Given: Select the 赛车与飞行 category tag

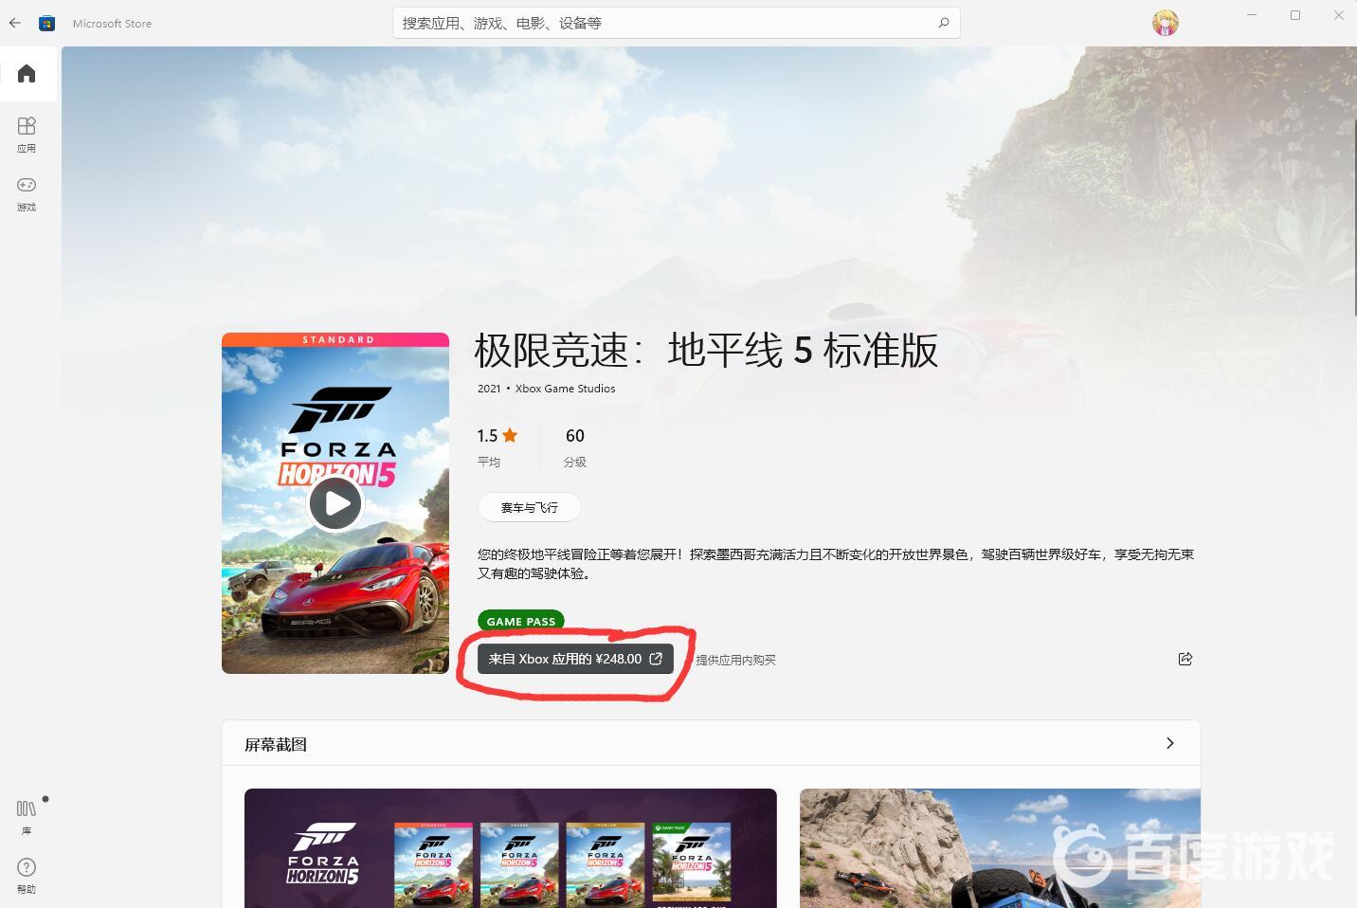Looking at the screenshot, I should coord(529,508).
